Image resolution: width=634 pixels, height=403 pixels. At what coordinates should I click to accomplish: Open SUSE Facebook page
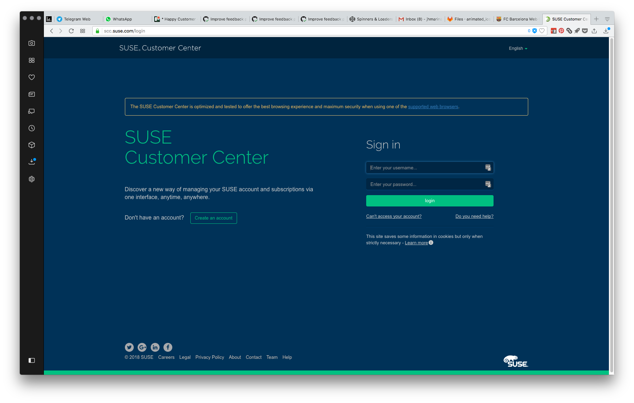click(x=168, y=347)
